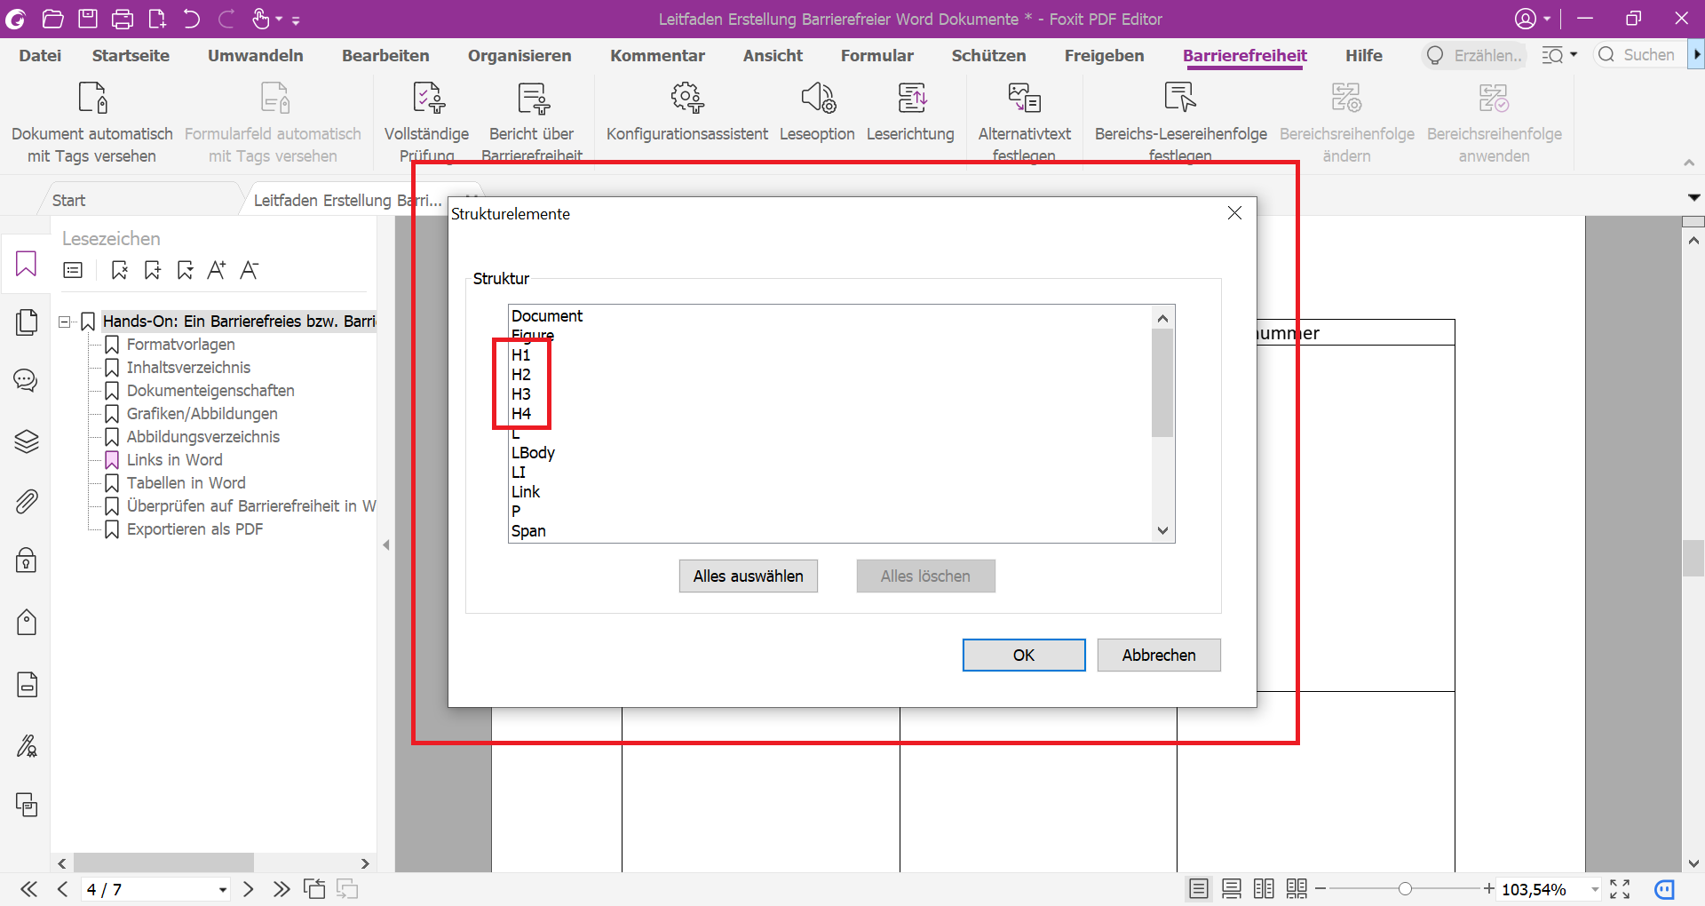Open the Leseoption tool

click(x=817, y=99)
